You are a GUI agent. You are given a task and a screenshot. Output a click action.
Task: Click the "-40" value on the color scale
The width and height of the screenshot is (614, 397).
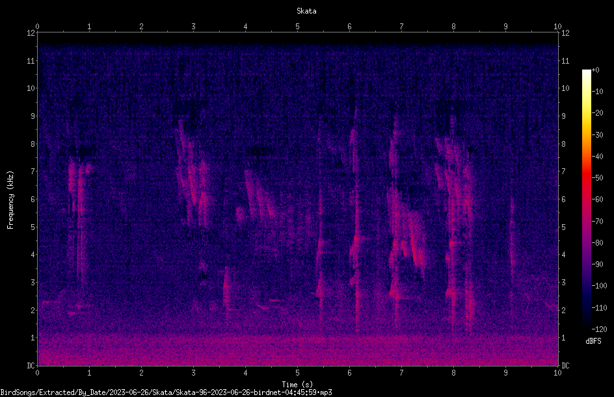click(x=597, y=157)
